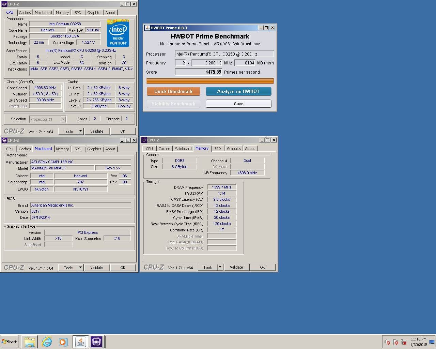Click the Intel Pentium inside logo
Image resolution: width=436 pixels, height=349 pixels.
(118, 33)
